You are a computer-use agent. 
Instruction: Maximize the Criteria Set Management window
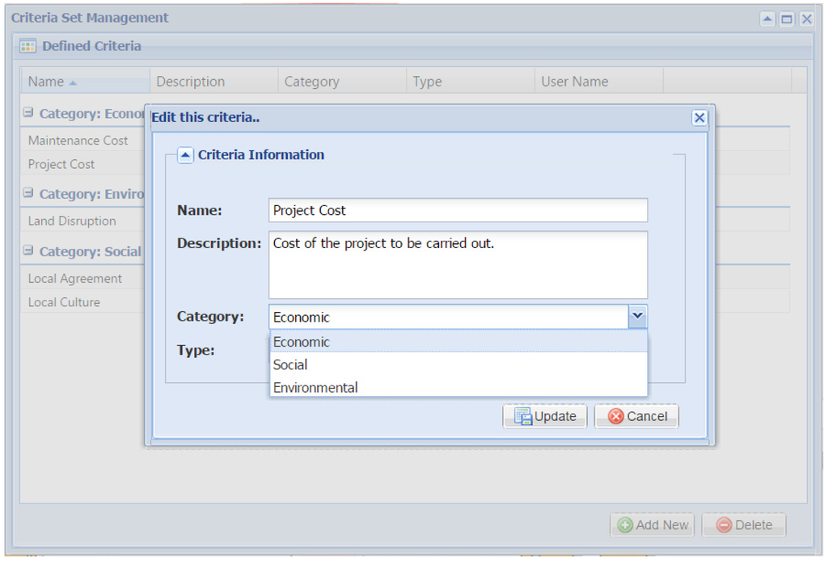(787, 19)
